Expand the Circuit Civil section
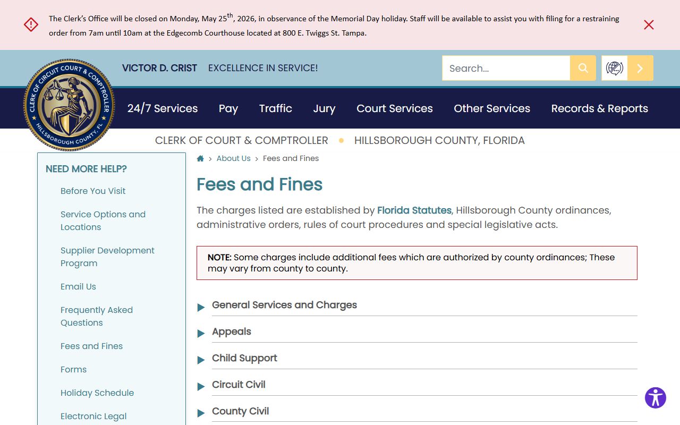Image resolution: width=680 pixels, height=425 pixels. 417,385
